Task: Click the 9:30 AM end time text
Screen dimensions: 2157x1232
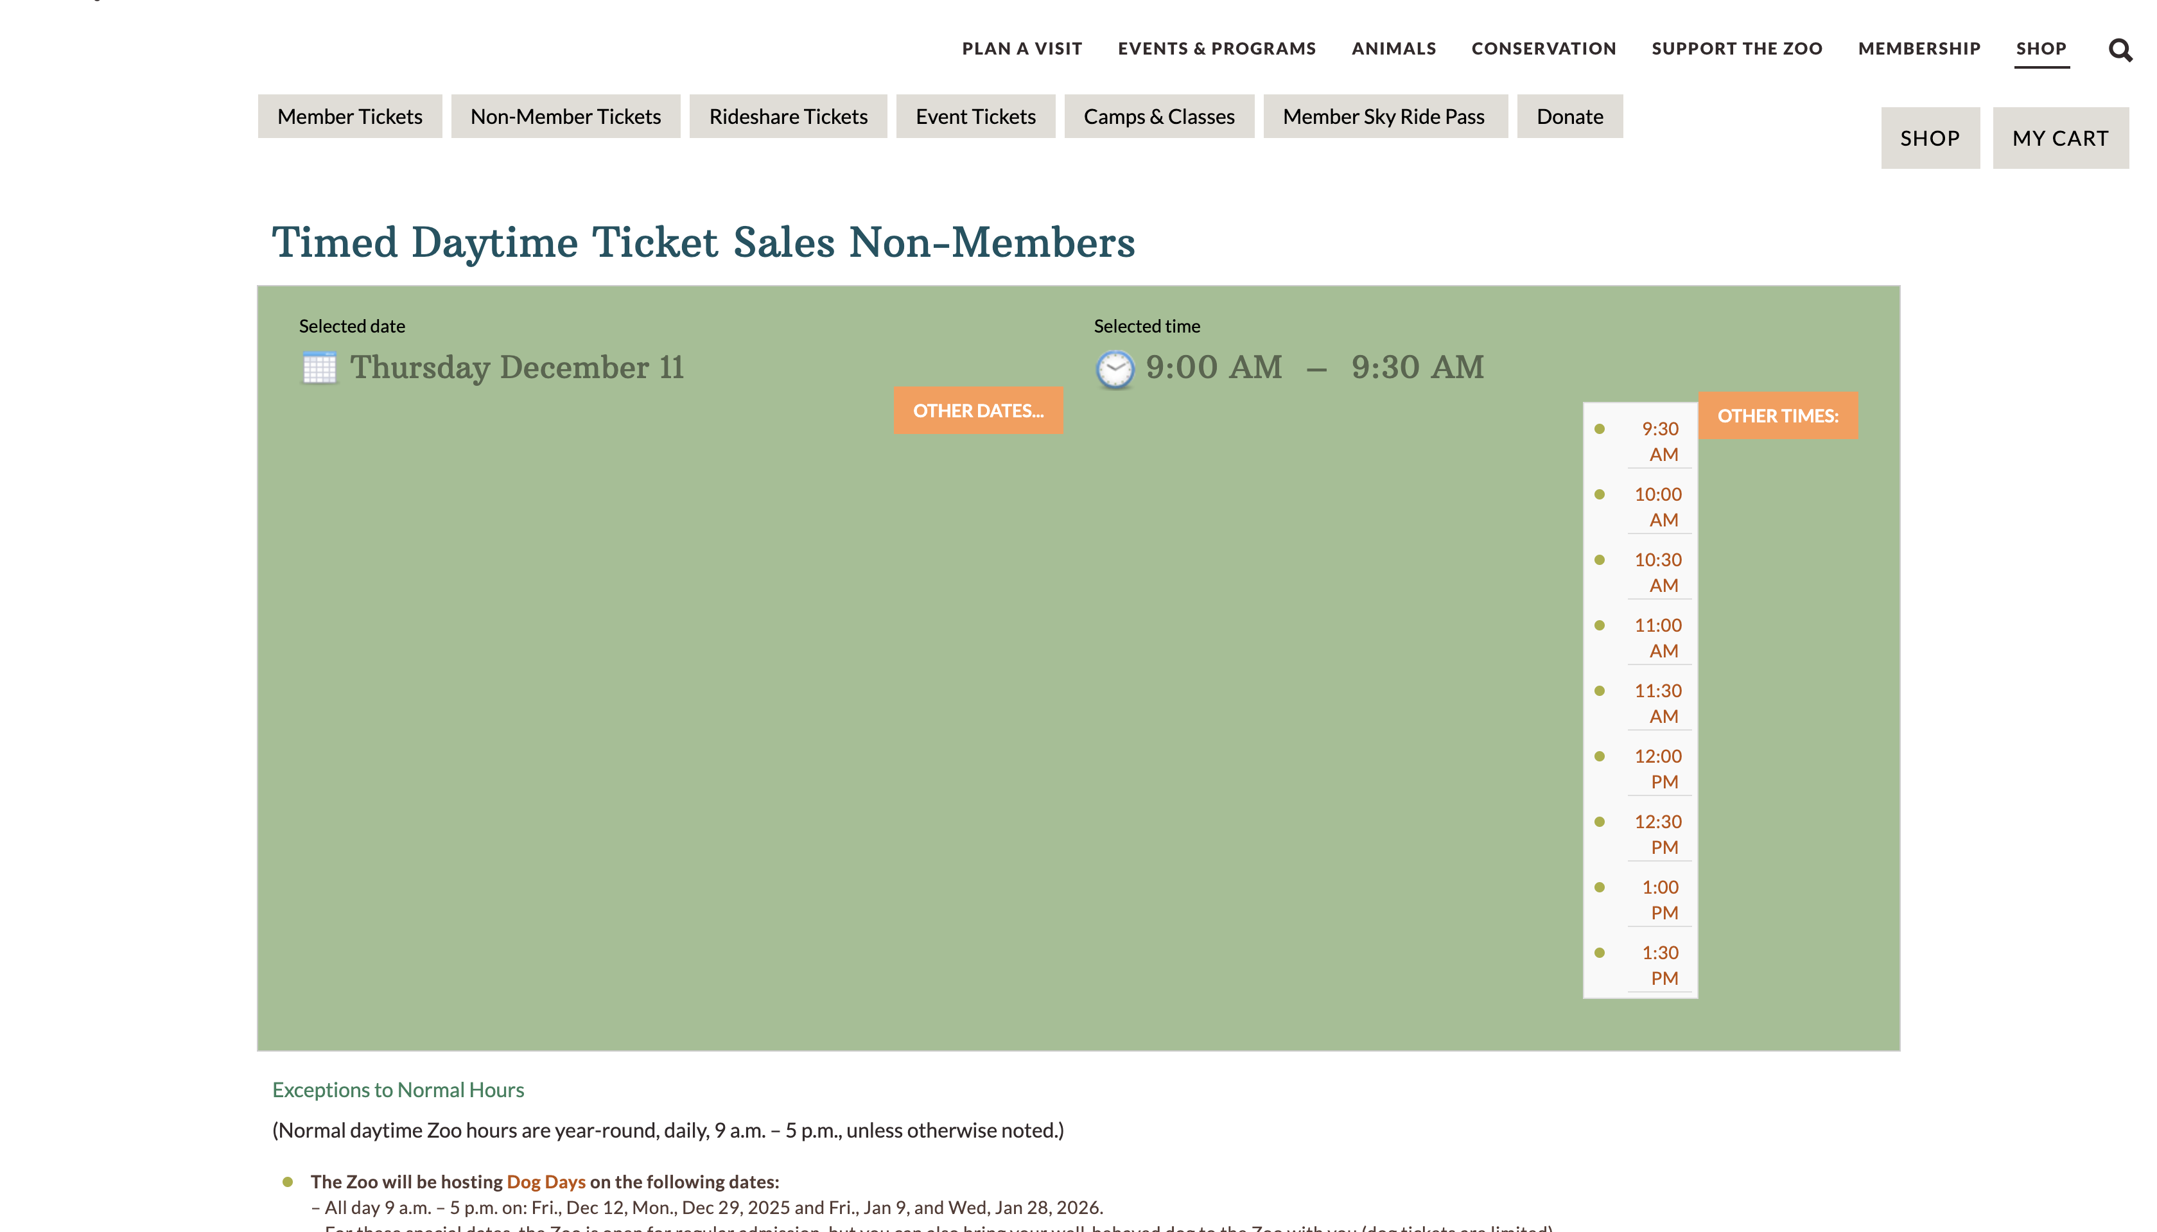Action: [1417, 367]
